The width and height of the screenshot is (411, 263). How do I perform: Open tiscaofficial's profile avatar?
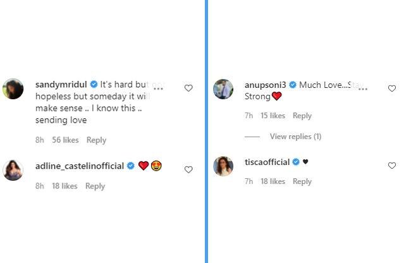coord(223,166)
